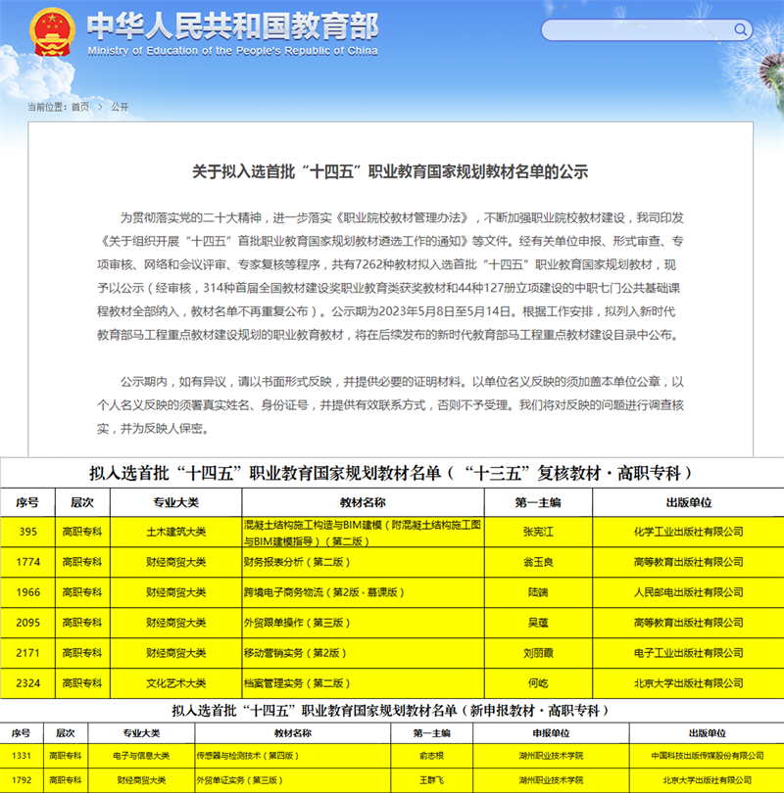This screenshot has height=793, width=784.
Task: Select the 财务报表分析（第二版）cell
Action: 293,562
